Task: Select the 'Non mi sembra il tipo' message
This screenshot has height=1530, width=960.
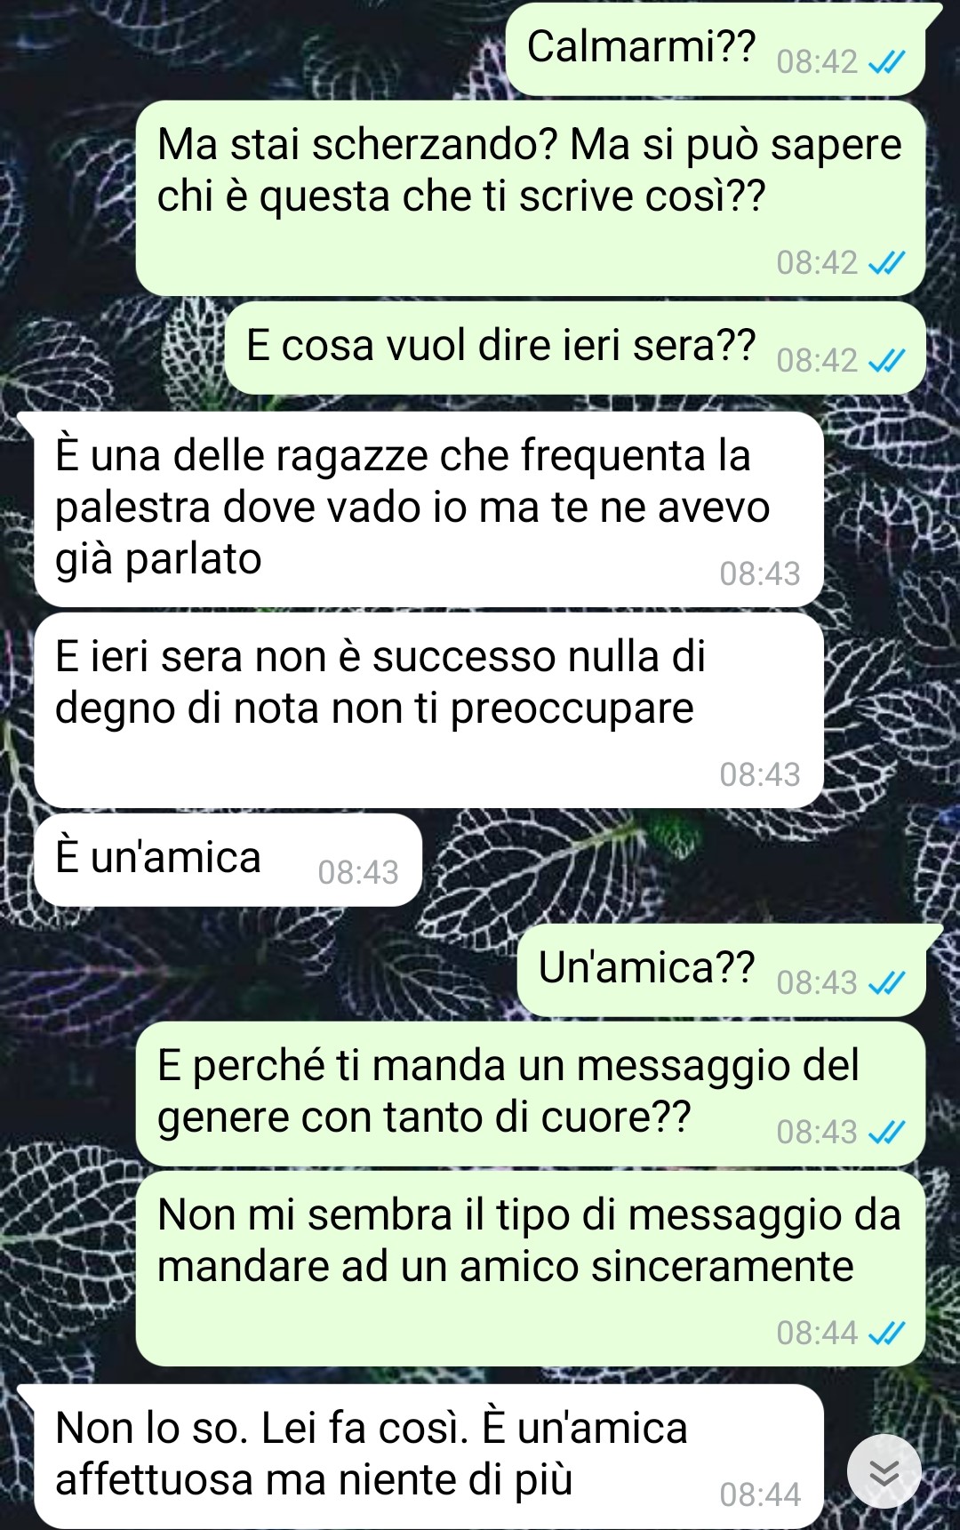Action: pos(531,1269)
